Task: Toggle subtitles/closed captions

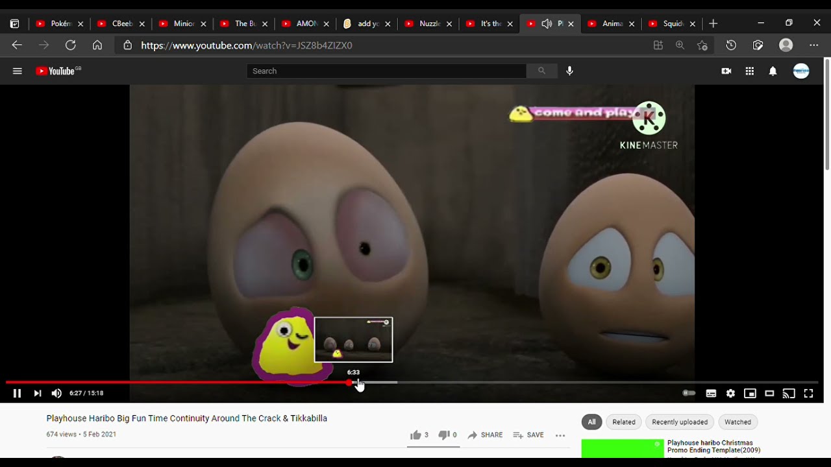Action: tap(711, 393)
